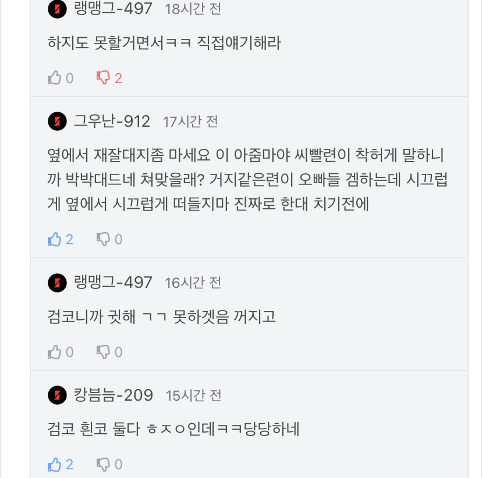Like the 랭맹그-497 comment from 18시간 전

[x=55, y=78]
